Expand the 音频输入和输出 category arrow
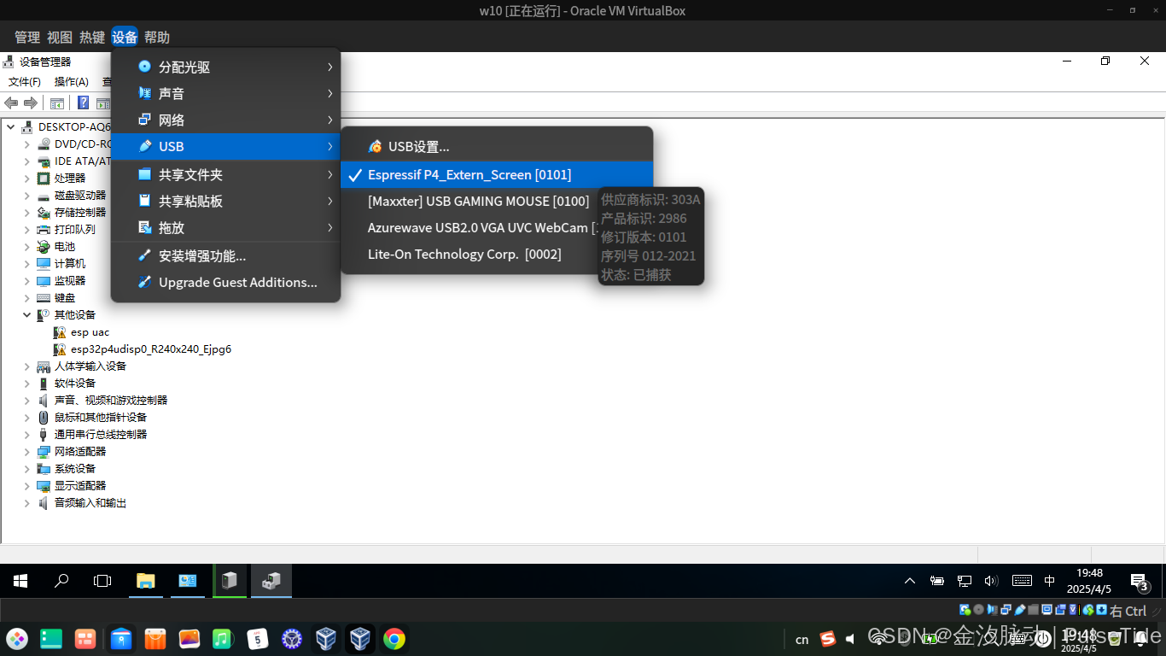Image resolution: width=1166 pixels, height=656 pixels. pos(27,503)
